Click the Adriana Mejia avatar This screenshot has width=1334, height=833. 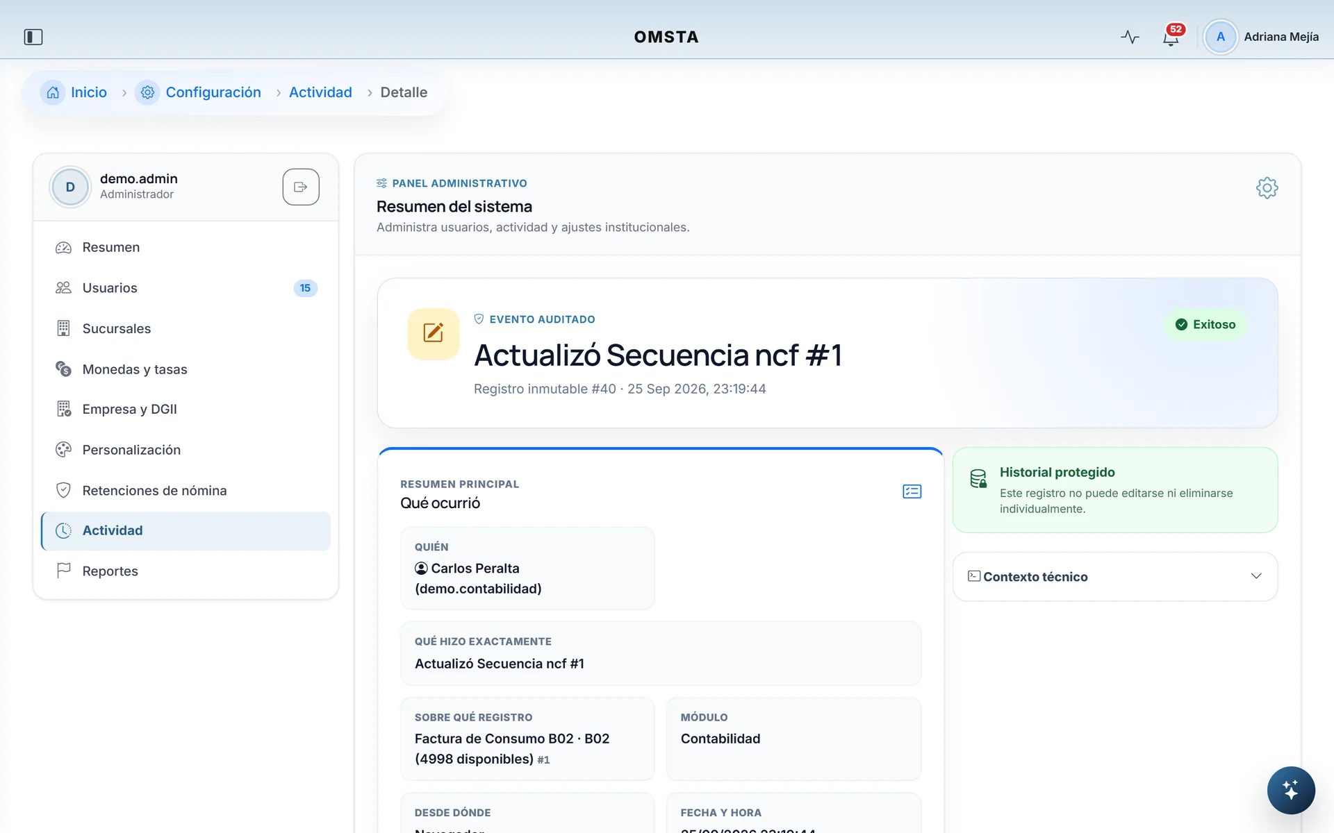(1220, 37)
